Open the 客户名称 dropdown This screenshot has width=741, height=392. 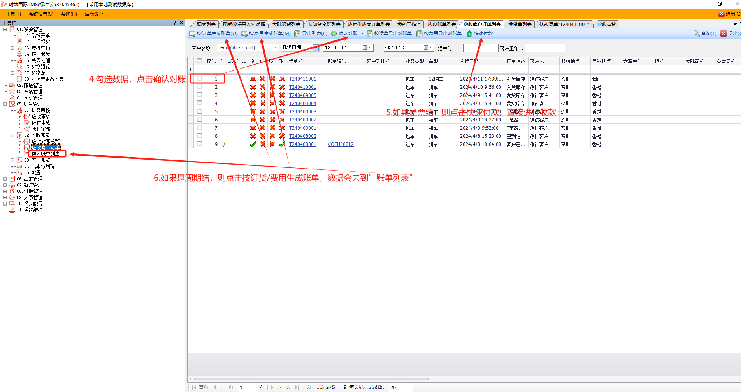tap(276, 47)
